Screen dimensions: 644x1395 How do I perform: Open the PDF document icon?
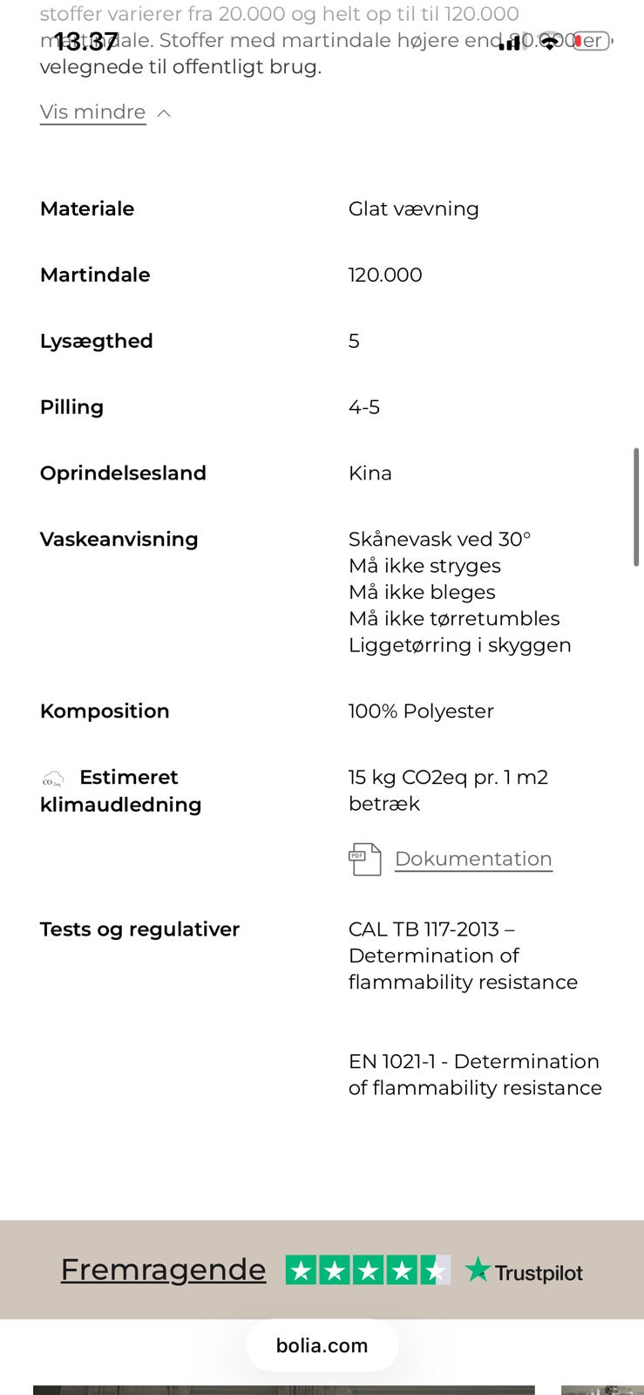(x=364, y=859)
